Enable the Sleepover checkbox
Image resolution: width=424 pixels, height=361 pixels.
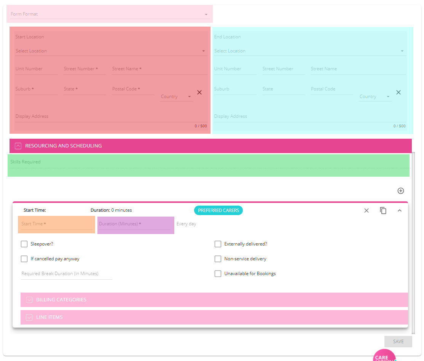click(x=24, y=244)
